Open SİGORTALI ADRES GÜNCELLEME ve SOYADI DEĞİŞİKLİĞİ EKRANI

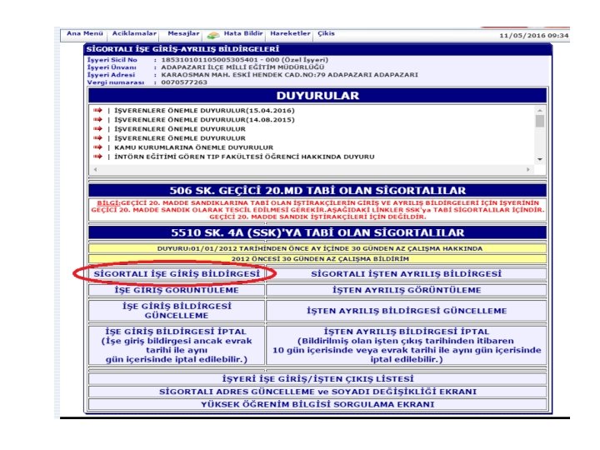317,392
